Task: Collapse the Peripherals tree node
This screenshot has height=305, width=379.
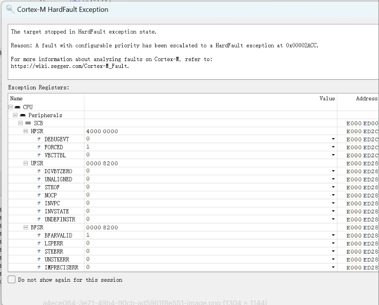Action: tap(15, 115)
